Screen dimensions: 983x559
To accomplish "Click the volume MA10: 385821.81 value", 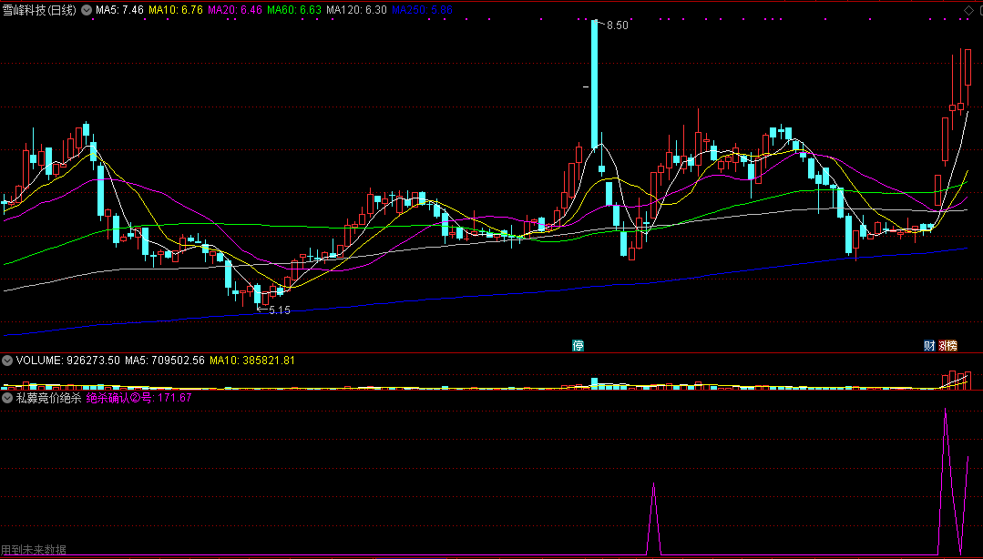I will click(x=252, y=361).
